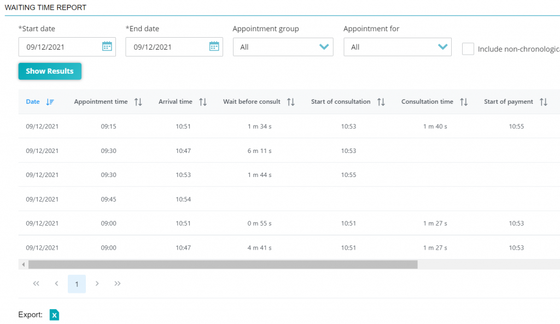Image resolution: width=560 pixels, height=324 pixels.
Task: Sort the Wait before consult column
Action: pos(291,102)
